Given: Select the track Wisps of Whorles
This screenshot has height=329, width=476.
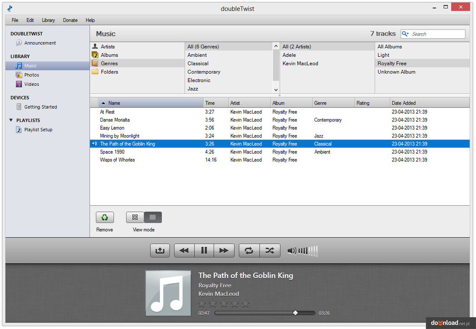Looking at the screenshot, I should (x=280, y=160).
